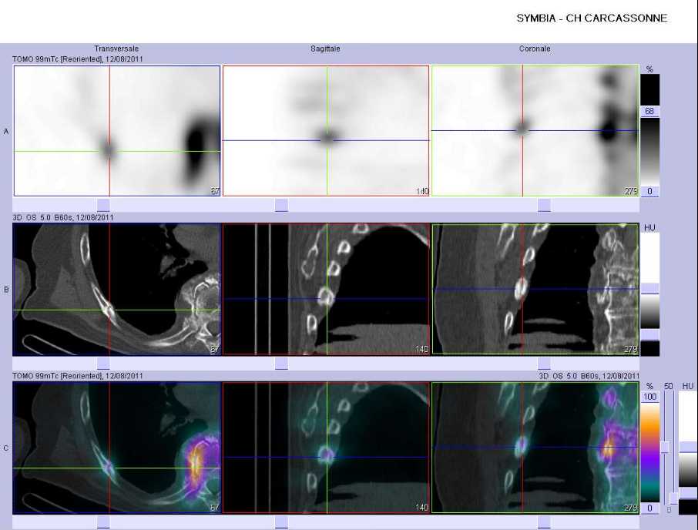
Task: Click the row A coronal SPECT viewport
Action: pyautogui.click(x=535, y=131)
